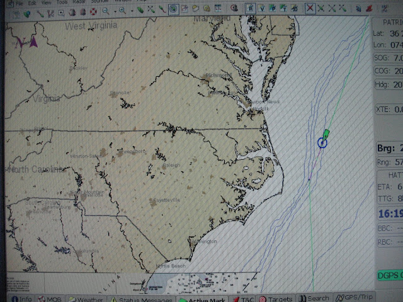The height and width of the screenshot is (302, 403).
Task: Click the chart note icon beside range rings
Action: (184, 9)
